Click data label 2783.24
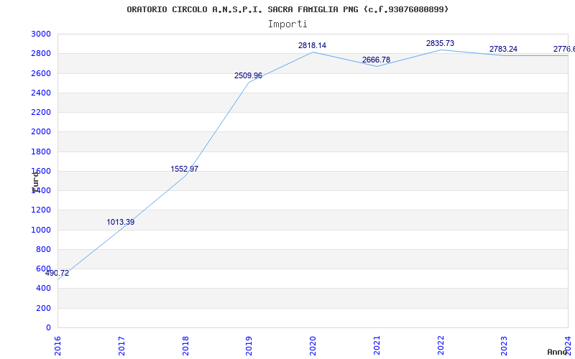This screenshot has width=575, height=359. 504,49
